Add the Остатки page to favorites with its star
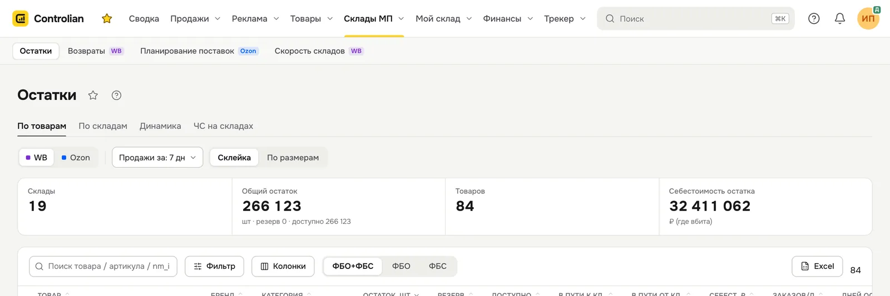This screenshot has height=296, width=890. point(93,95)
